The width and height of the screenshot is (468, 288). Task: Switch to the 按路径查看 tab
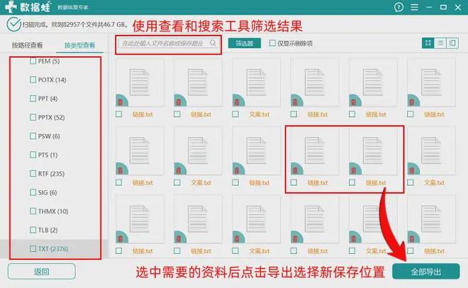coord(27,45)
